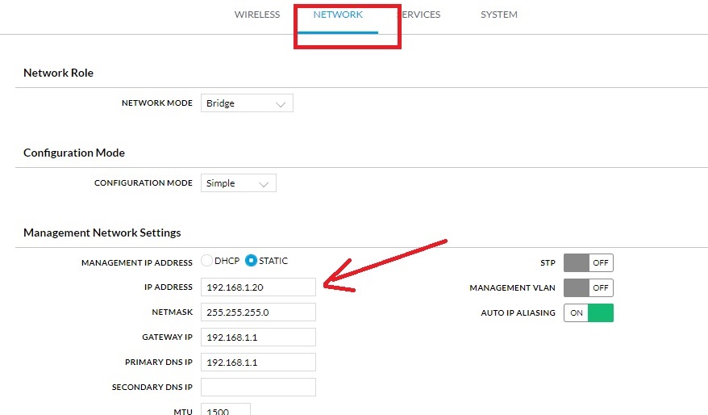708x415 pixels.
Task: Focus the Netmask input field
Action: click(258, 312)
